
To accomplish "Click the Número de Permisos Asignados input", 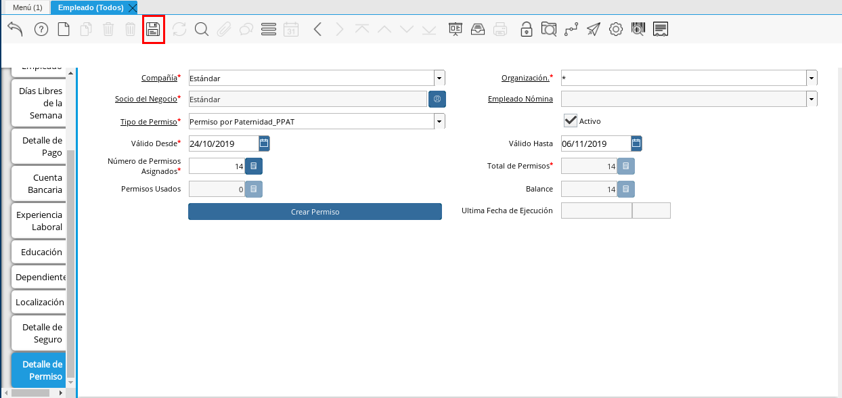I will (x=217, y=166).
